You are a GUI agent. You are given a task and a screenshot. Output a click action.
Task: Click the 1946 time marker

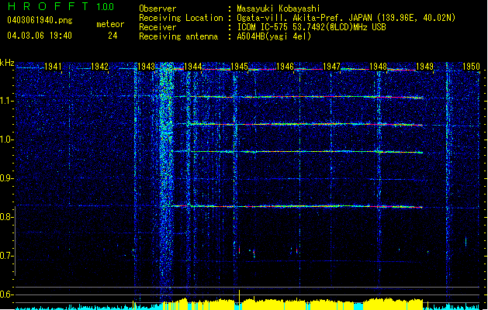tap(285, 66)
